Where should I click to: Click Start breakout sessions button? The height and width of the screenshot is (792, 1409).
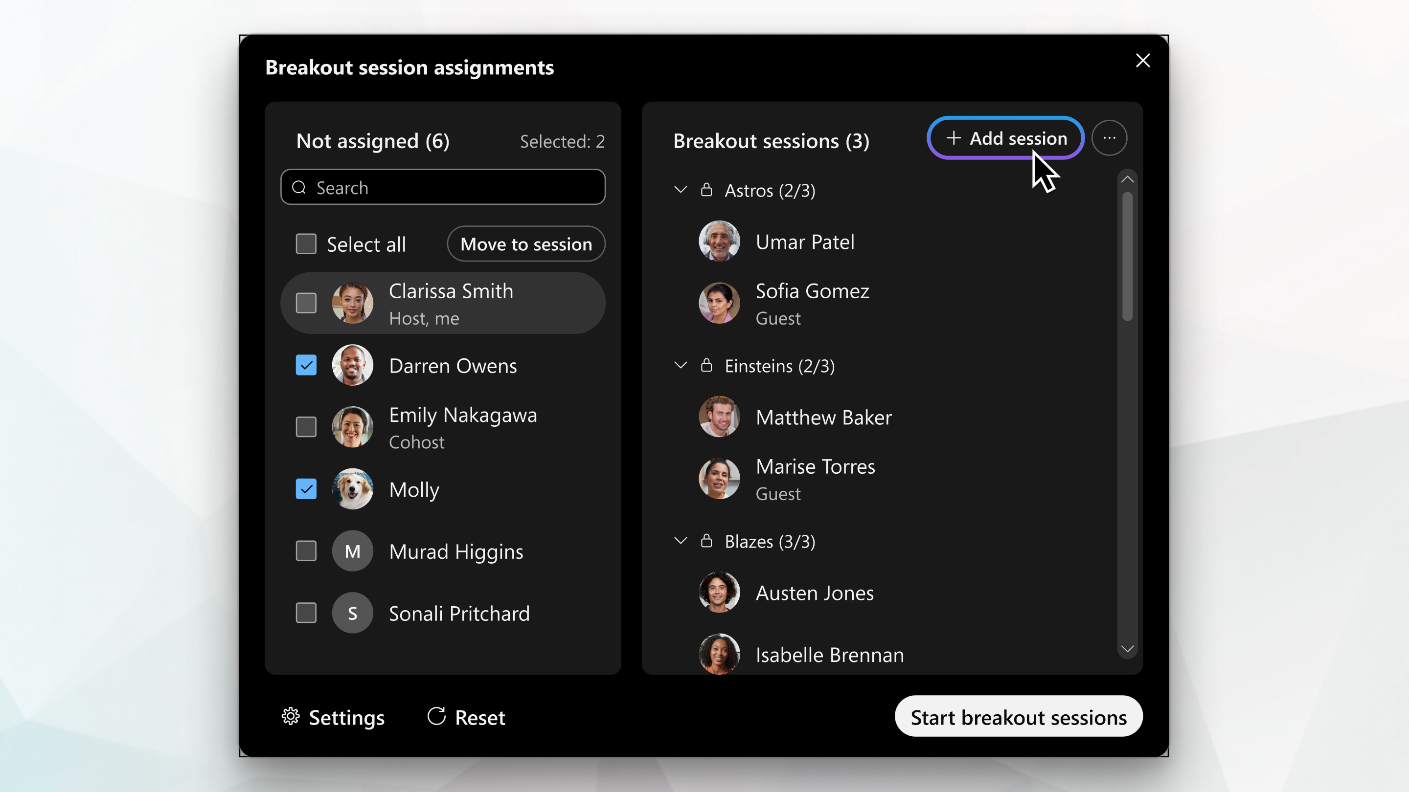(x=1018, y=717)
